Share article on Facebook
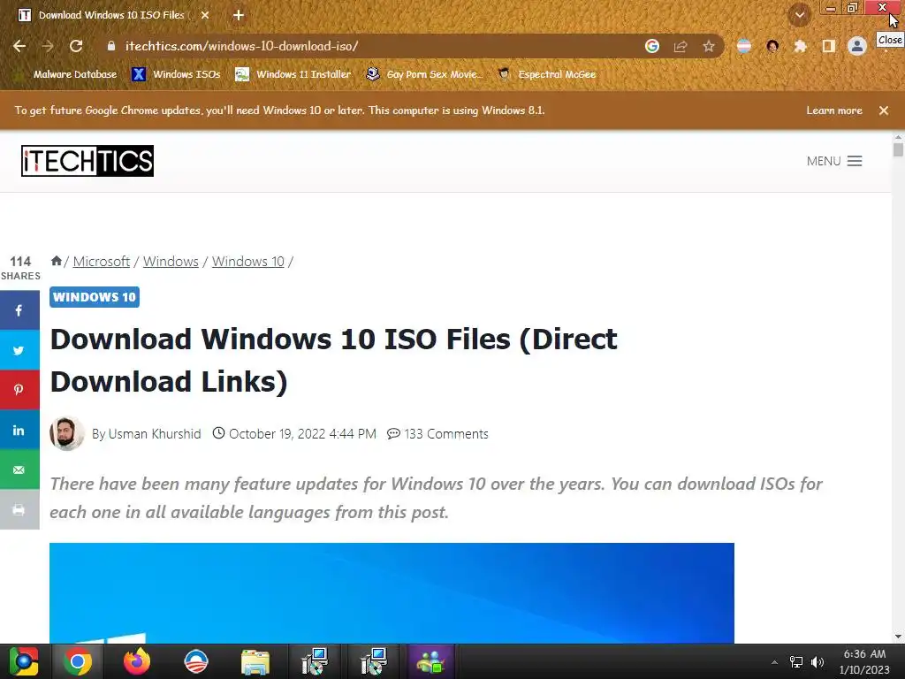The height and width of the screenshot is (679, 905). point(19,310)
